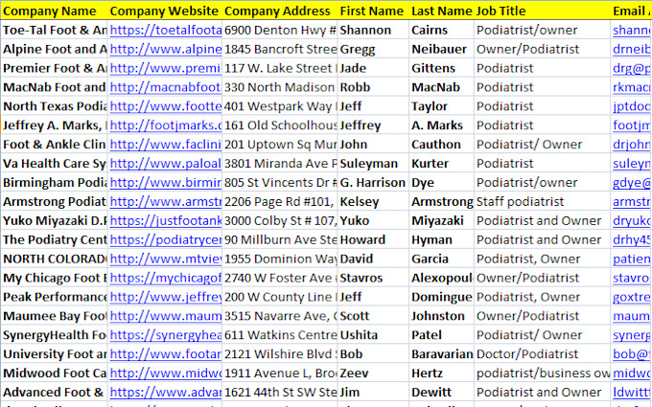The image size is (652, 407).
Task: Select the first name Zeev cell
Action: point(373,373)
